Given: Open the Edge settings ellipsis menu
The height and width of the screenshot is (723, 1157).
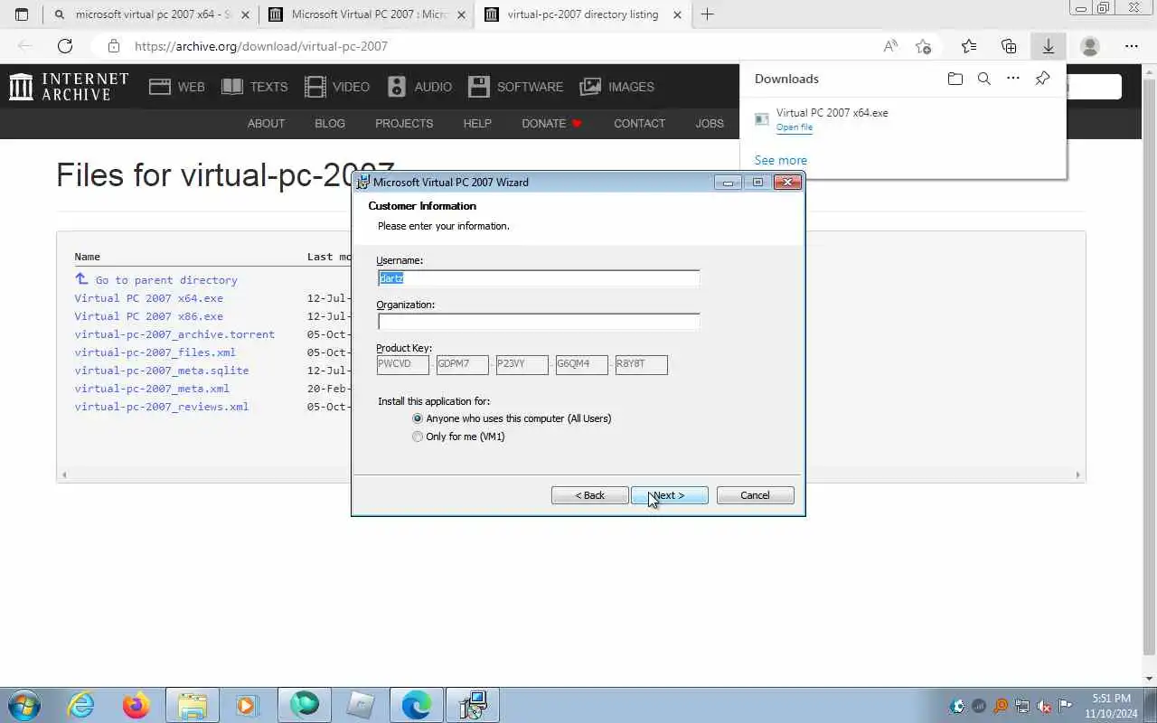Looking at the screenshot, I should click(x=1132, y=46).
